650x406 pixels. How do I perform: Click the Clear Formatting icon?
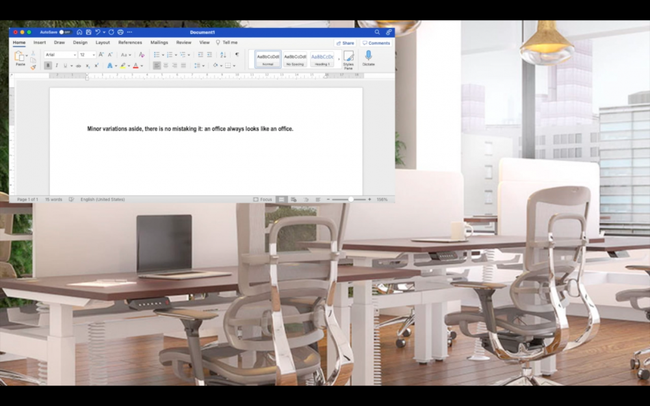142,55
